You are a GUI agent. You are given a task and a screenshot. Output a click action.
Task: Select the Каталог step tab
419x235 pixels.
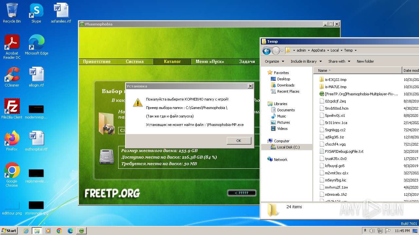(172, 61)
